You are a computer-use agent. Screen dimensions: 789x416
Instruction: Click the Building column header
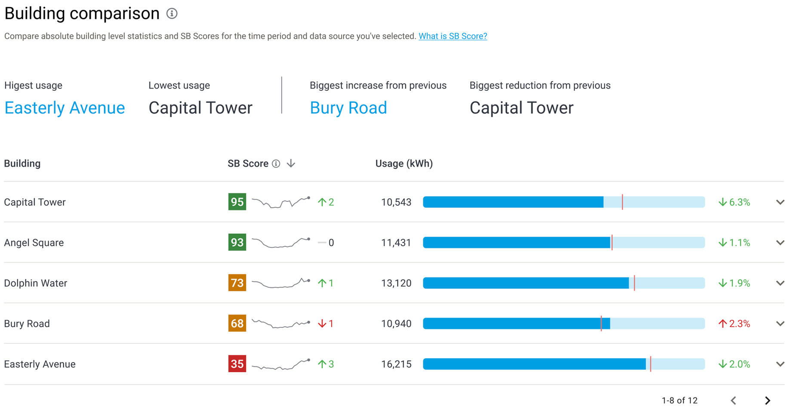(x=22, y=163)
